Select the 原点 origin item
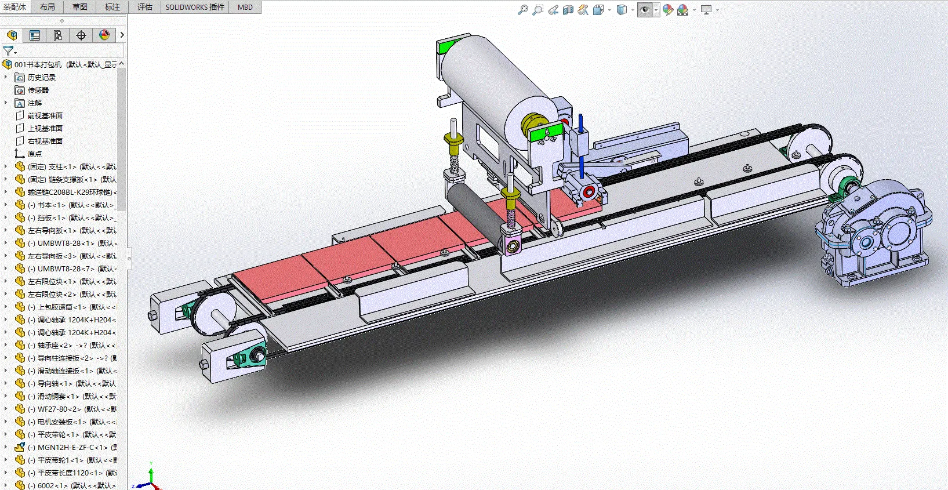The image size is (948, 490). (34, 154)
